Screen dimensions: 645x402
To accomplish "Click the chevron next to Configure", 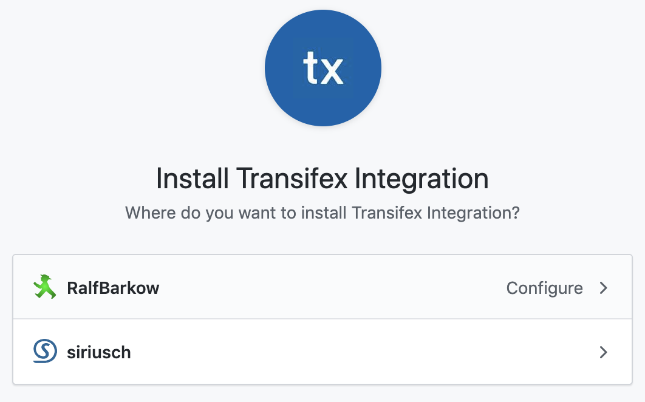I will [603, 288].
